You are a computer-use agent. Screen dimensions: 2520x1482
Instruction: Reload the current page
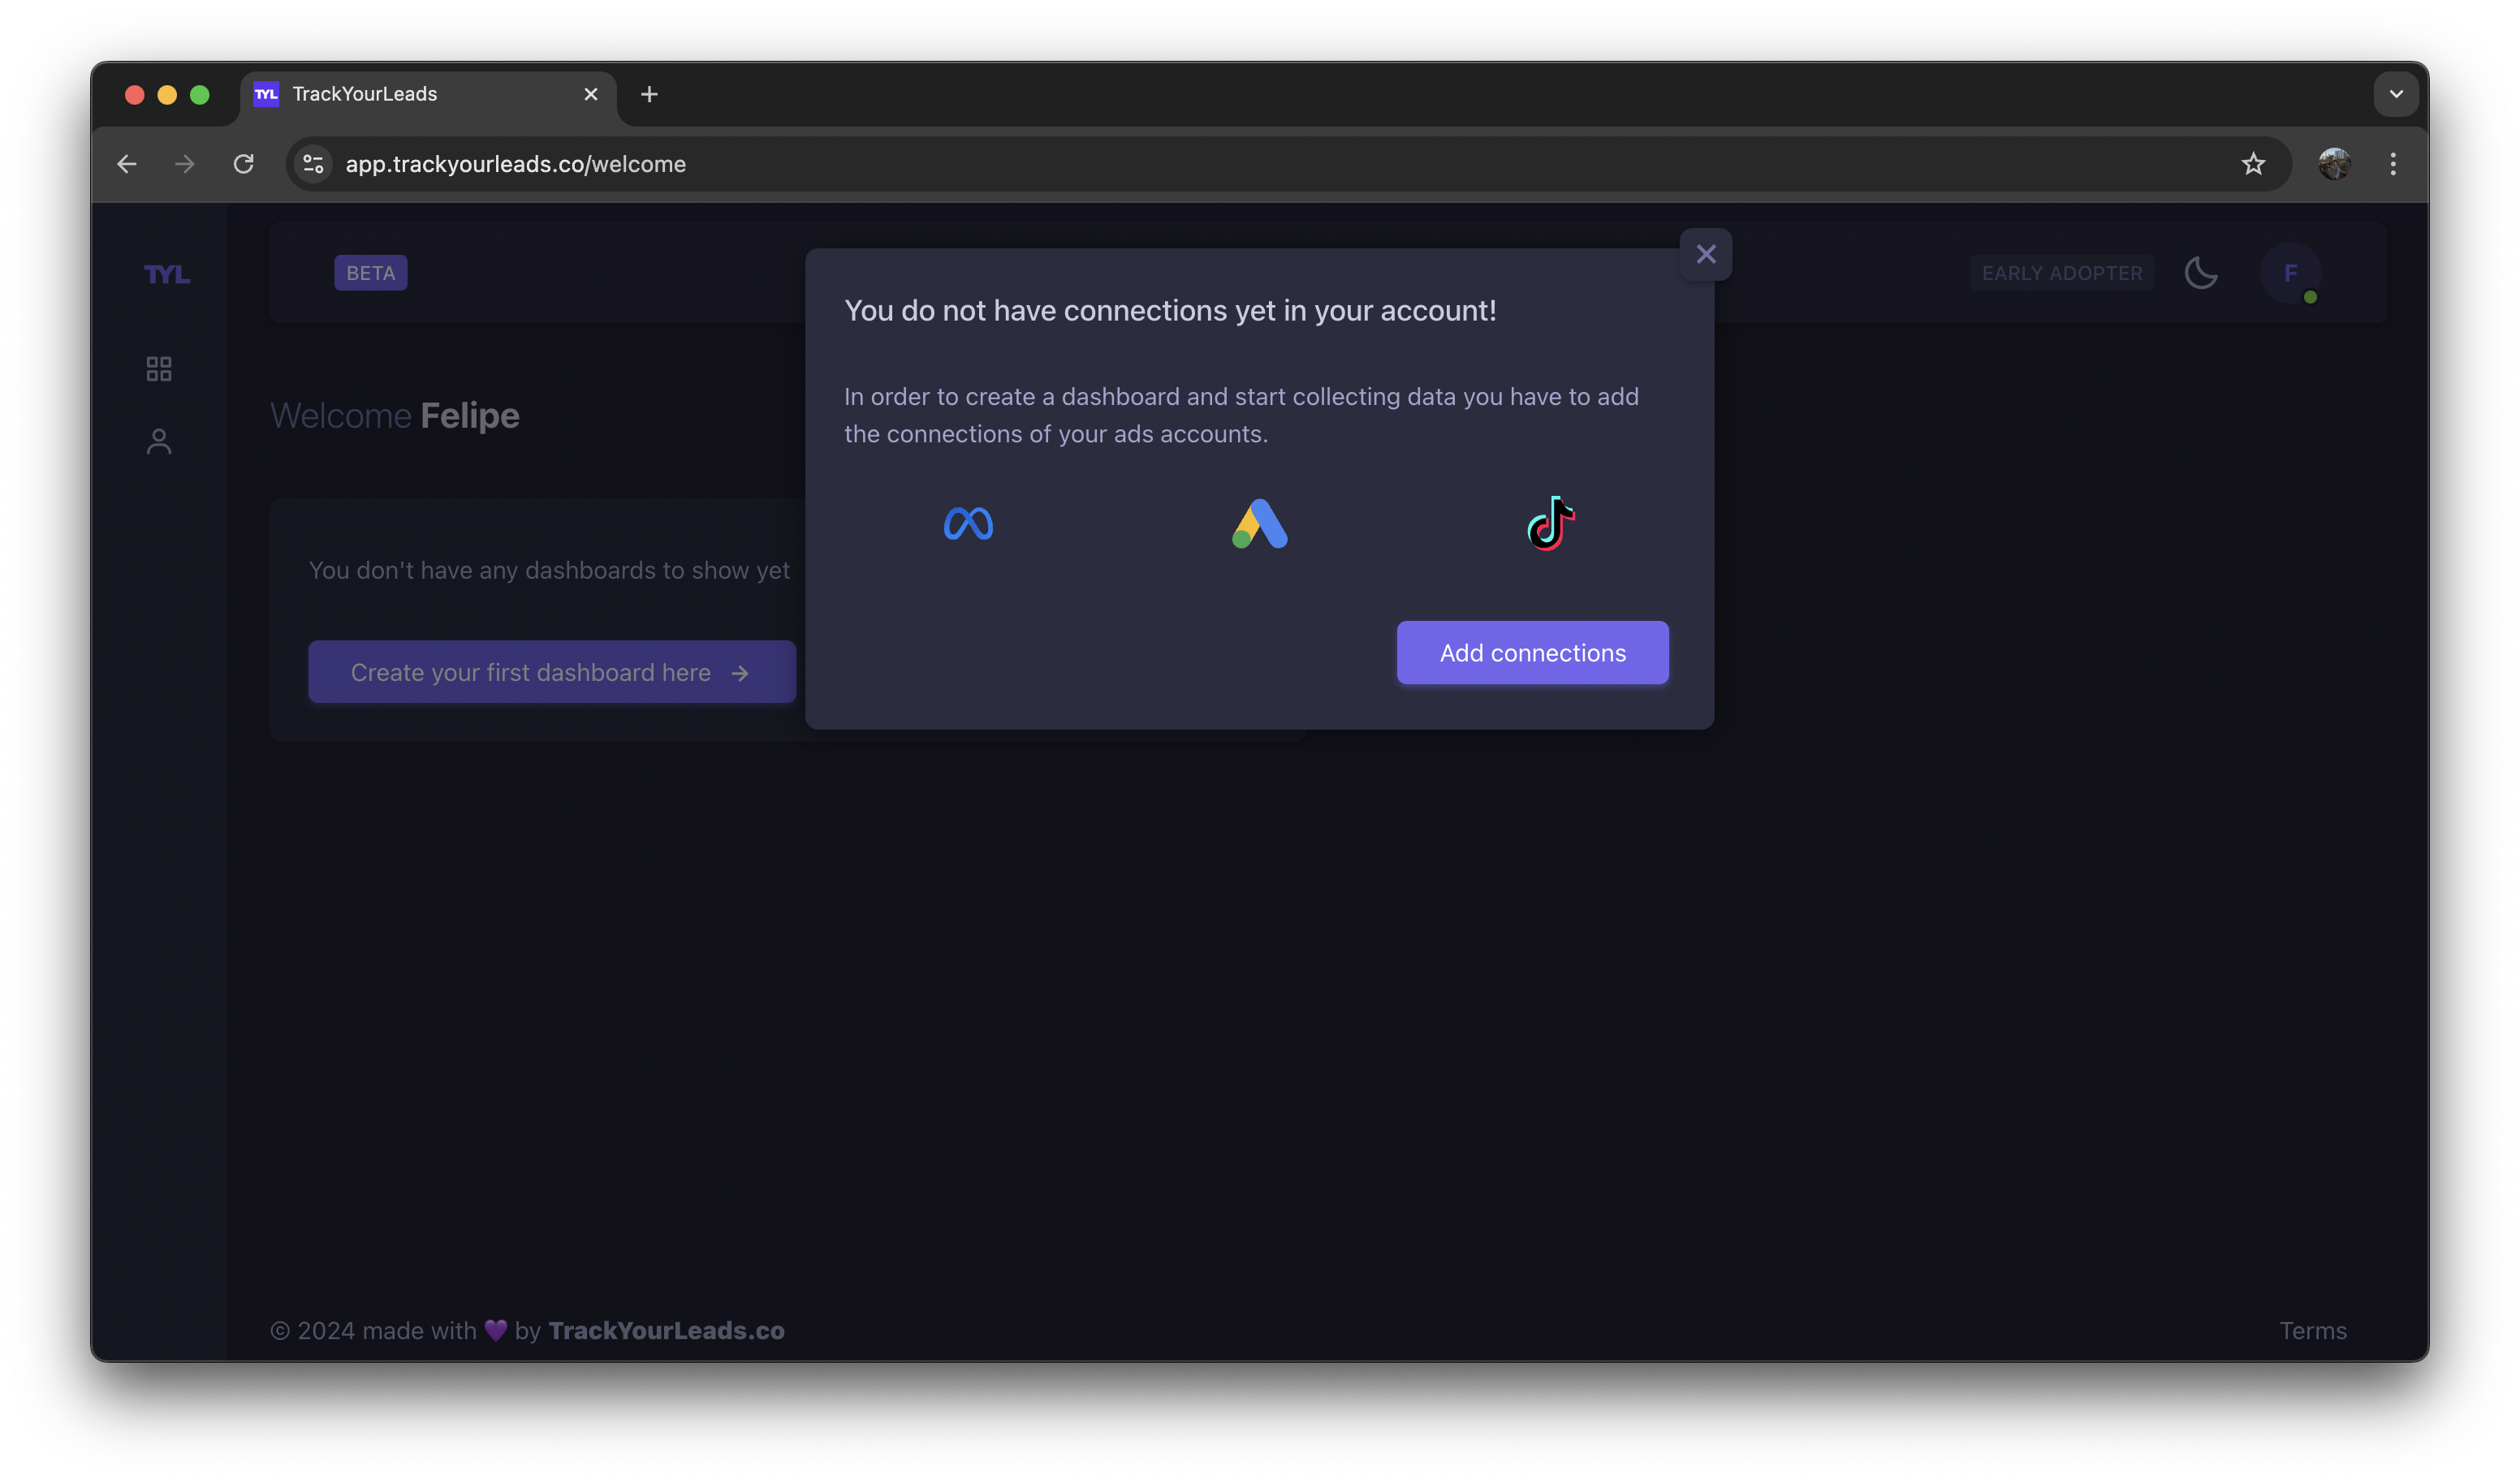pyautogui.click(x=244, y=164)
